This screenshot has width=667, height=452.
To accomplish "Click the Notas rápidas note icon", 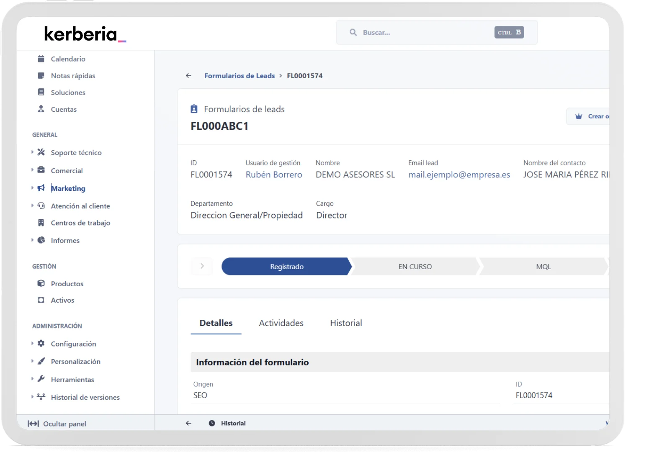I will tap(41, 76).
